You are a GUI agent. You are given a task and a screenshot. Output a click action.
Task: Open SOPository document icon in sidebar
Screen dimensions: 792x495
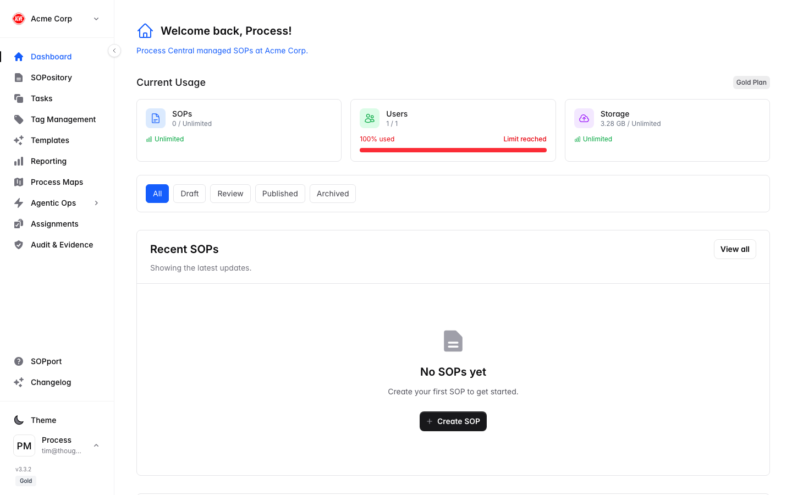click(x=19, y=78)
